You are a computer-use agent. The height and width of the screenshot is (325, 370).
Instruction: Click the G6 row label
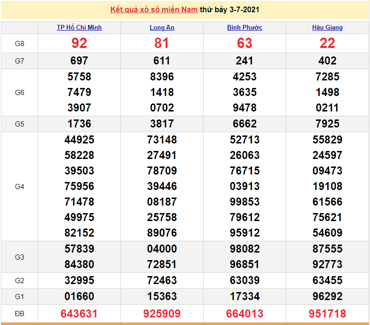point(20,93)
